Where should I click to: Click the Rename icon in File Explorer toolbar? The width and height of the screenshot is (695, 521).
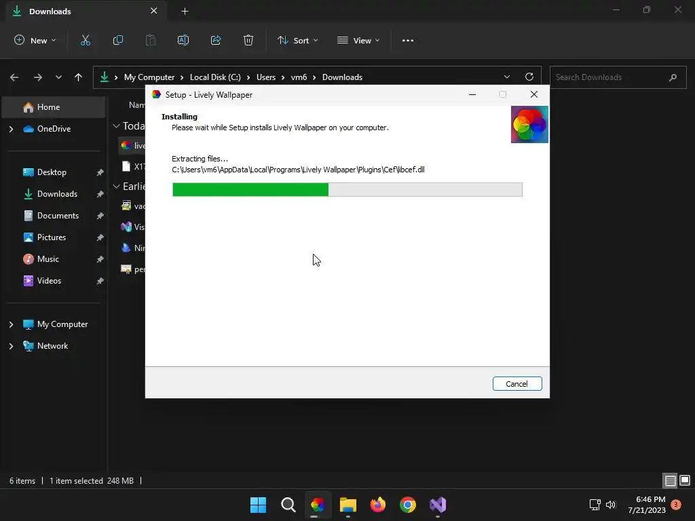pyautogui.click(x=183, y=40)
